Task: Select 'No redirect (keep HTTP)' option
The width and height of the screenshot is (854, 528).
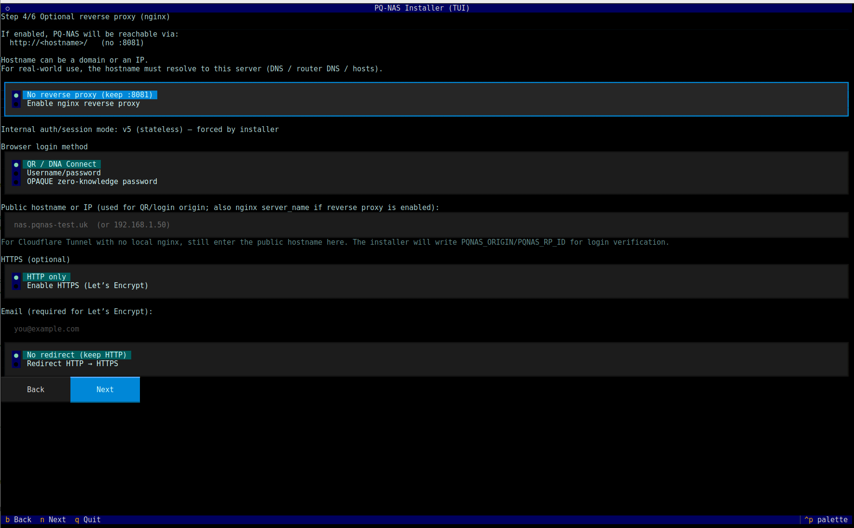Action: click(x=72, y=355)
